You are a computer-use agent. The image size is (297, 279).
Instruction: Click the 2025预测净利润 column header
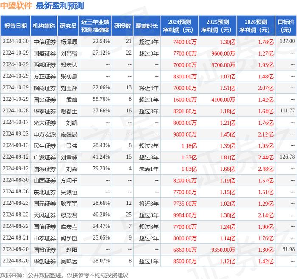tap(218, 26)
